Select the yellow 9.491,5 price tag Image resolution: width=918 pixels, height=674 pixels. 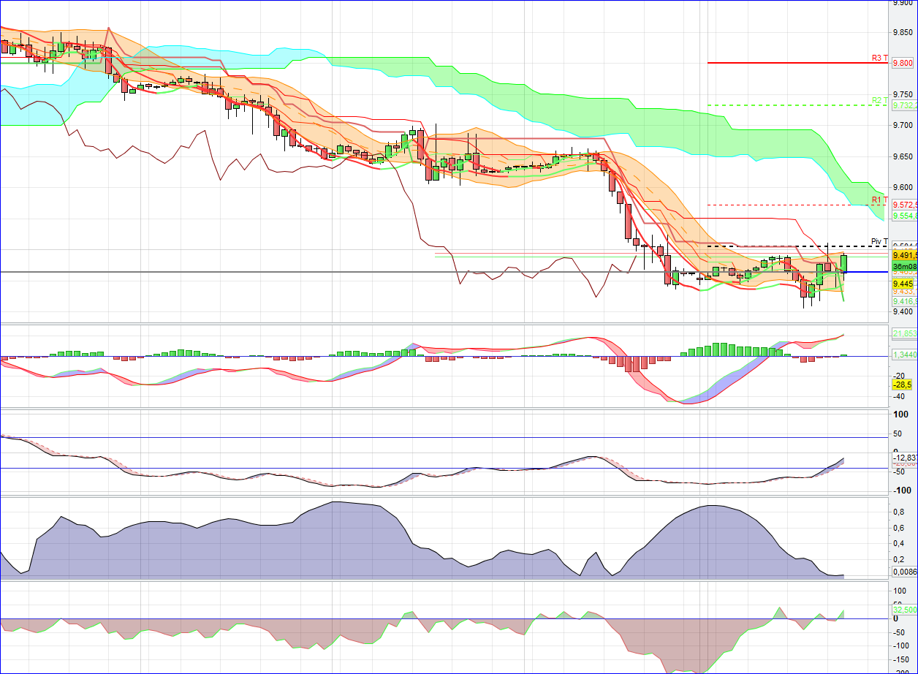point(905,255)
